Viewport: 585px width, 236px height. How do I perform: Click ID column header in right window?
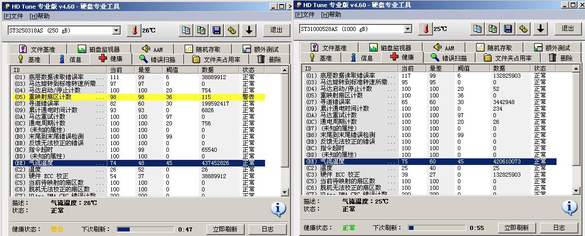click(350, 69)
